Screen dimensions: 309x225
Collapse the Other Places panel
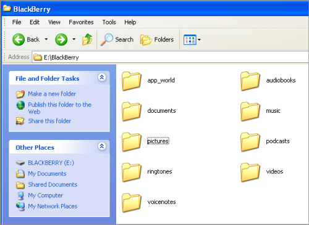(x=102, y=146)
